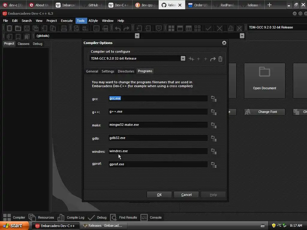
Task: Open the File menu
Action: pyautogui.click(x=5, y=21)
